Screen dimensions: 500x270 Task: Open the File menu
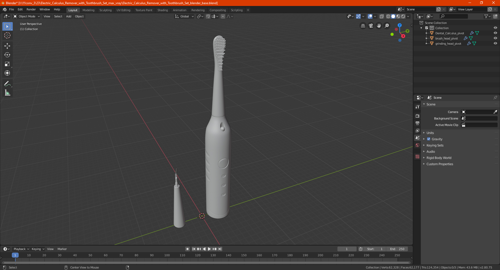(11, 9)
